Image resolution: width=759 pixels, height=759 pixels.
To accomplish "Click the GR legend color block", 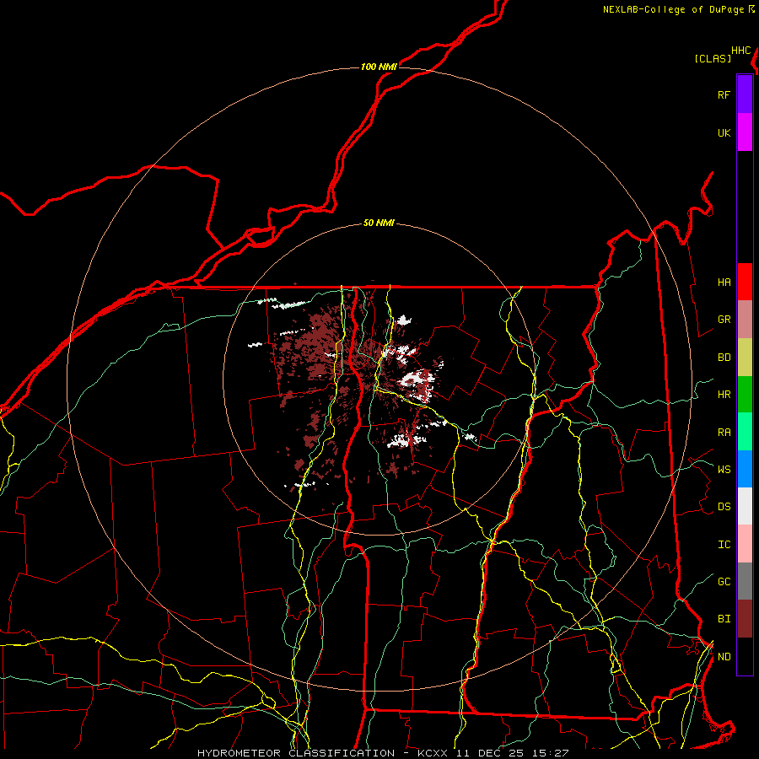I will [745, 320].
